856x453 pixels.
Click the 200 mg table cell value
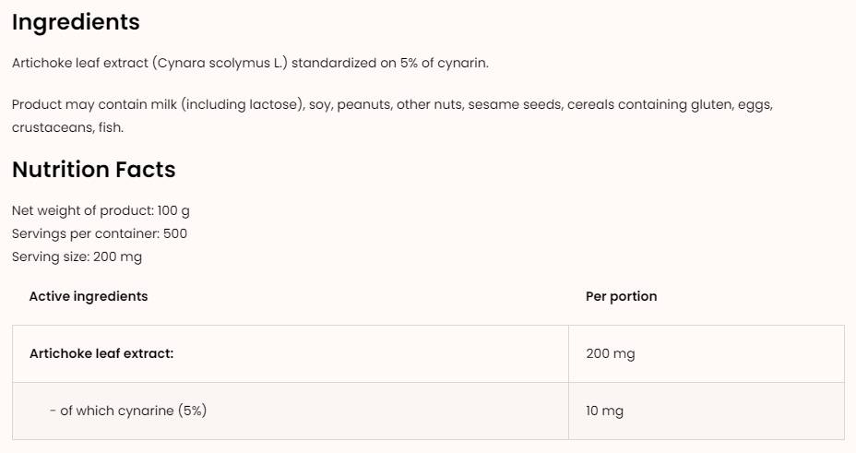tap(610, 354)
